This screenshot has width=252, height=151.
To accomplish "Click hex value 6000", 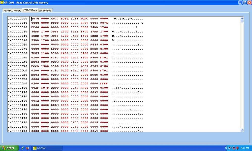I will point(55,49).
